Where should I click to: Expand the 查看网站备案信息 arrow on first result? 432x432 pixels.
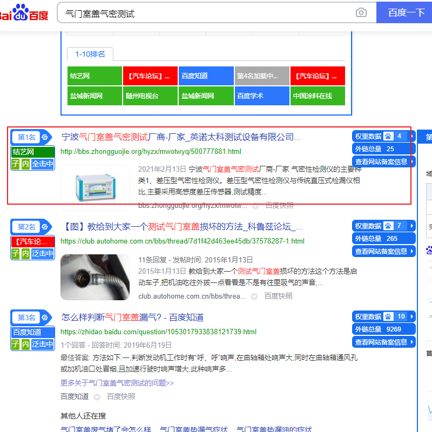pos(413,161)
